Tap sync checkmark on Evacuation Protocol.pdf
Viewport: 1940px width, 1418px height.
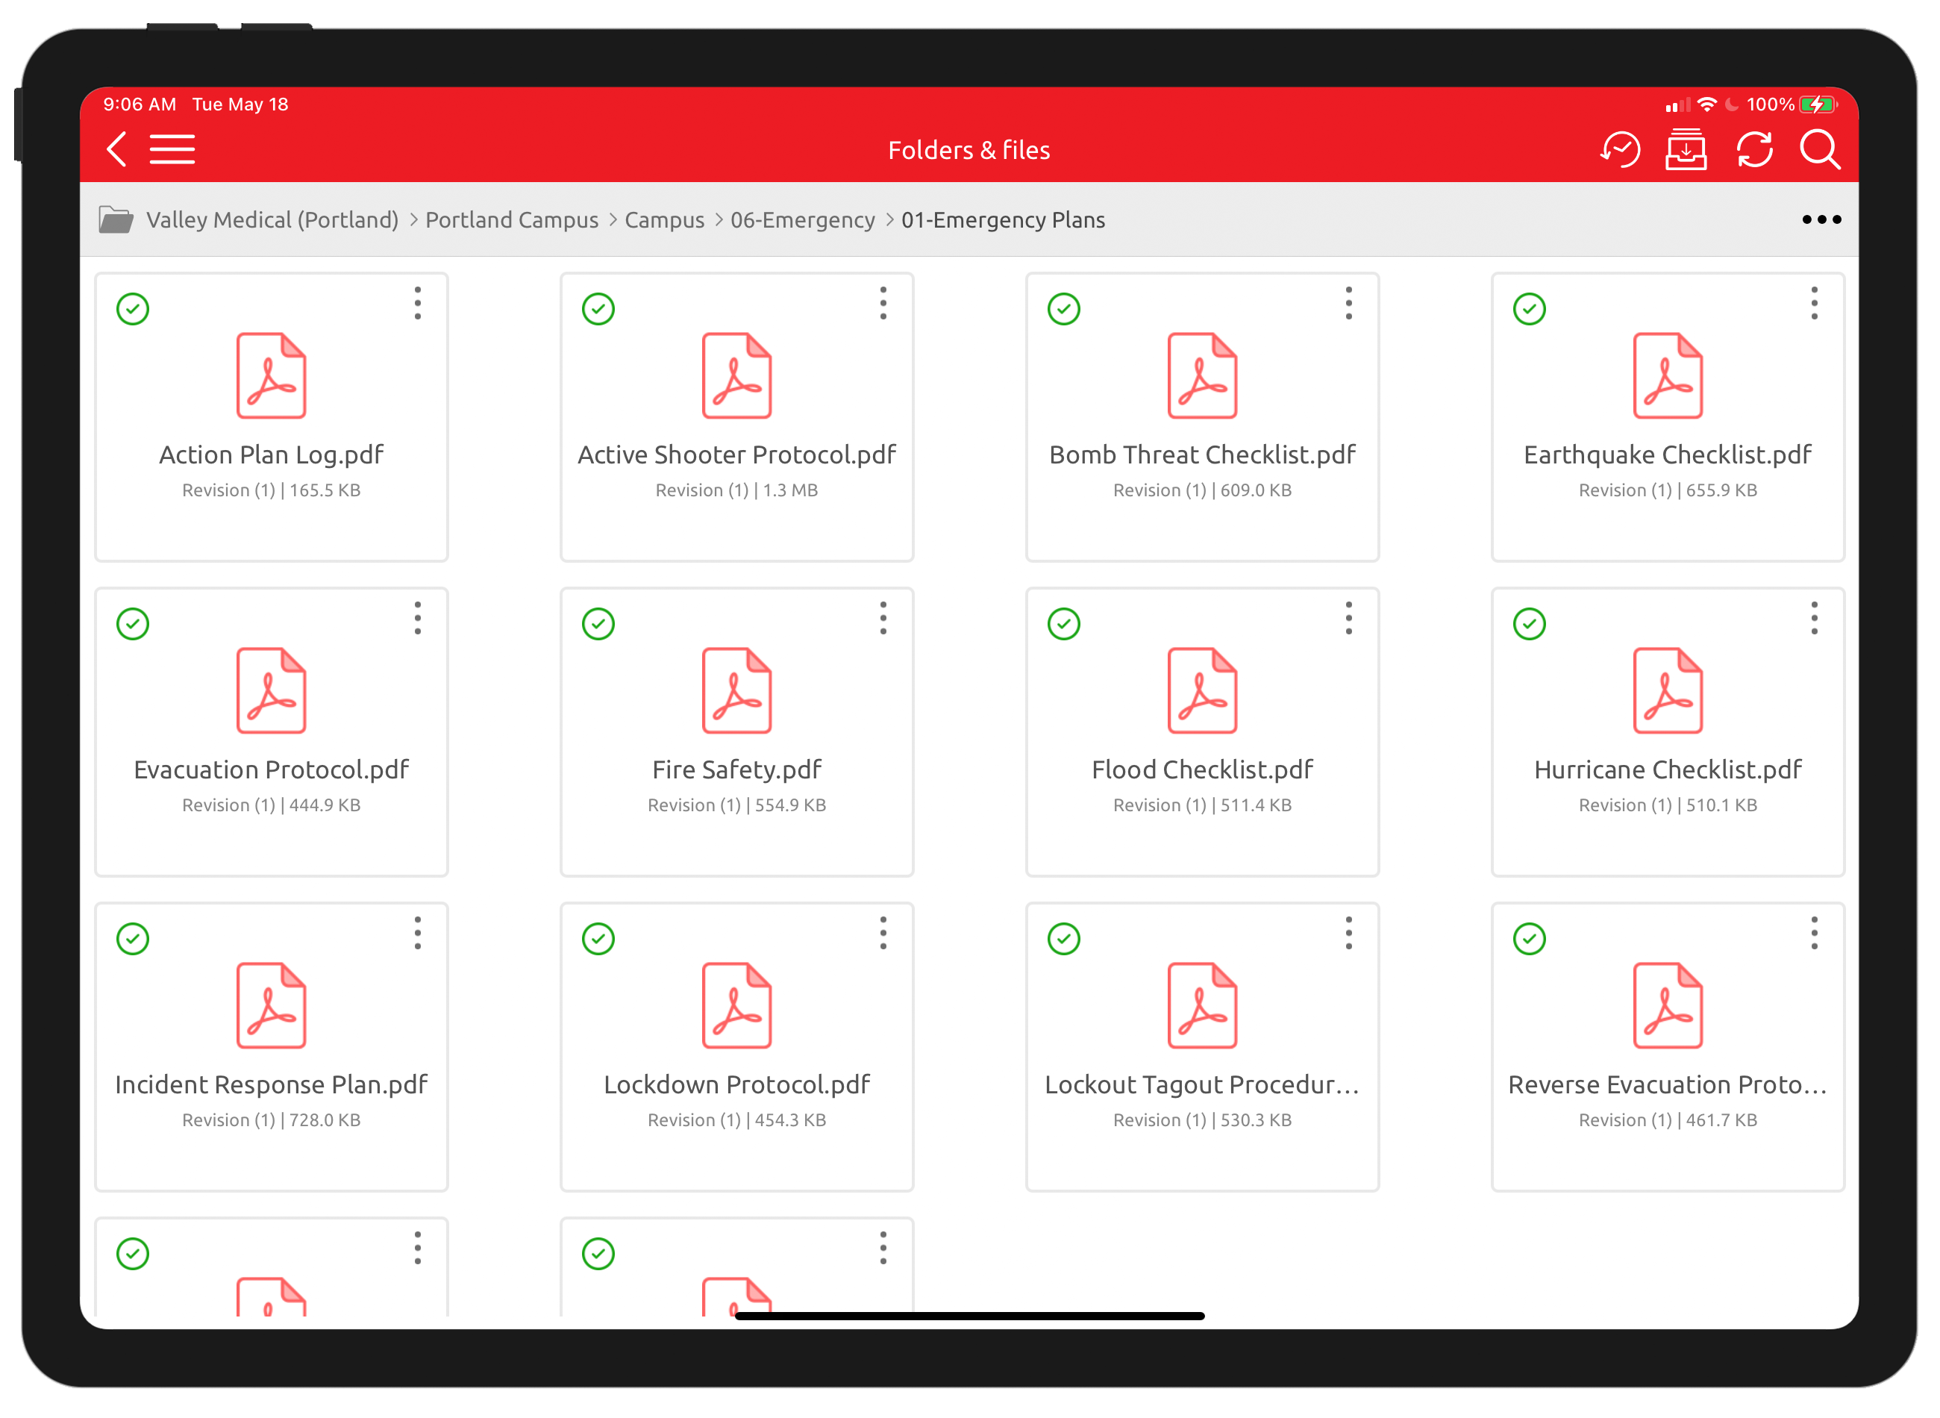coord(133,624)
